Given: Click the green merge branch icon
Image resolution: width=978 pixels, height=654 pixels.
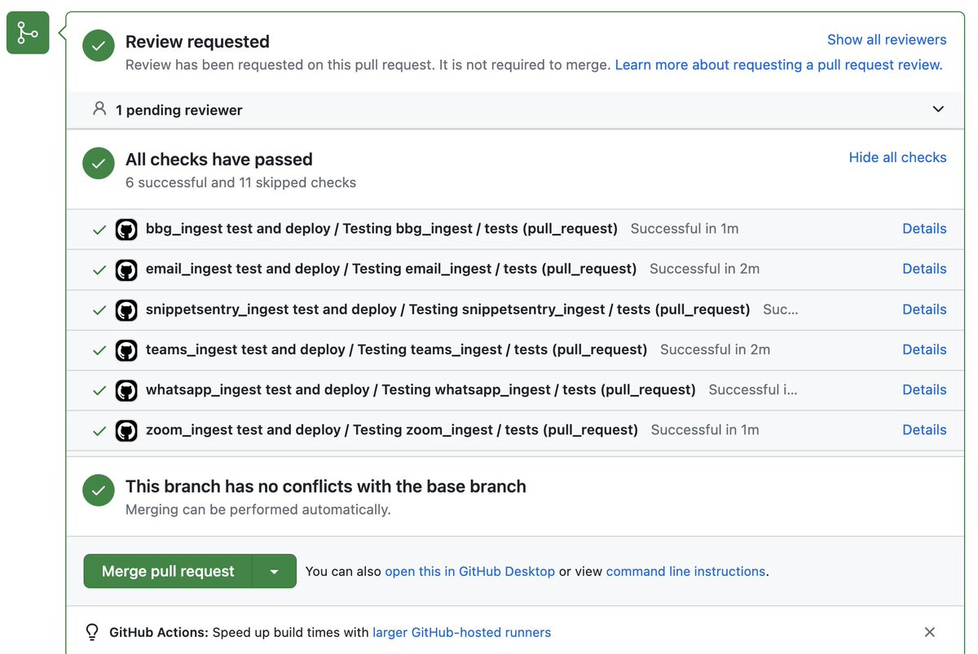Looking at the screenshot, I should click(28, 33).
